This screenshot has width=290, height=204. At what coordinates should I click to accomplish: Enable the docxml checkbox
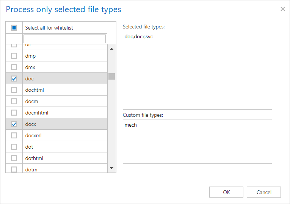click(14, 135)
